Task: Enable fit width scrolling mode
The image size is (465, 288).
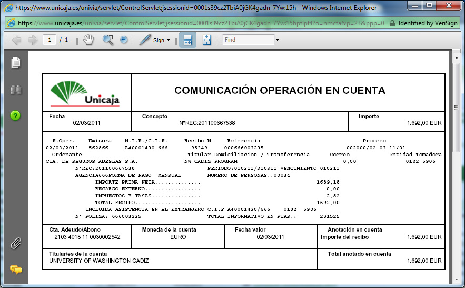Action: click(x=187, y=40)
